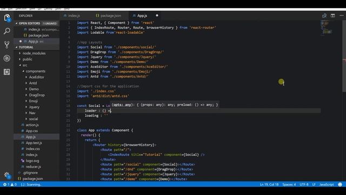Open the Source Control view
Viewport: 346px width, 195px height.
click(x=7, y=44)
